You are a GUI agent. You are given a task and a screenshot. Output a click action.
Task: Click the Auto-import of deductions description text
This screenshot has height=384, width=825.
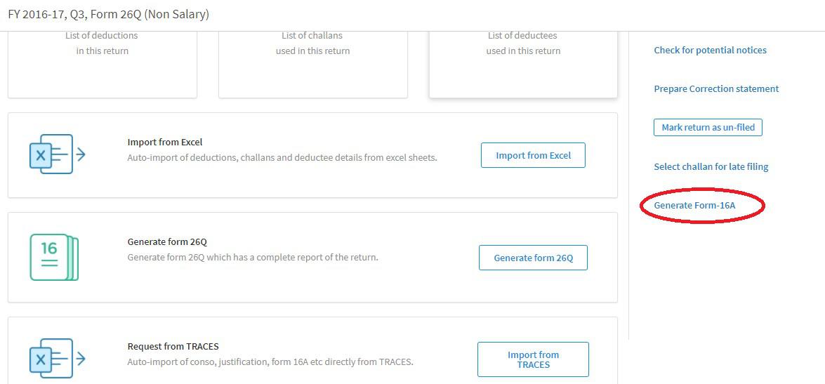[282, 157]
